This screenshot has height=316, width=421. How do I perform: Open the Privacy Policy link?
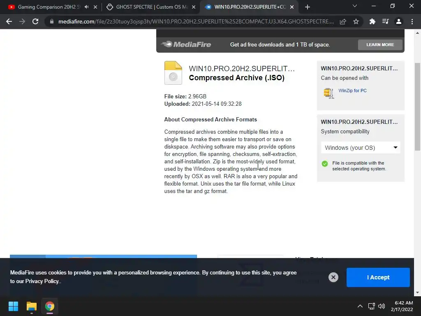pyautogui.click(x=42, y=281)
